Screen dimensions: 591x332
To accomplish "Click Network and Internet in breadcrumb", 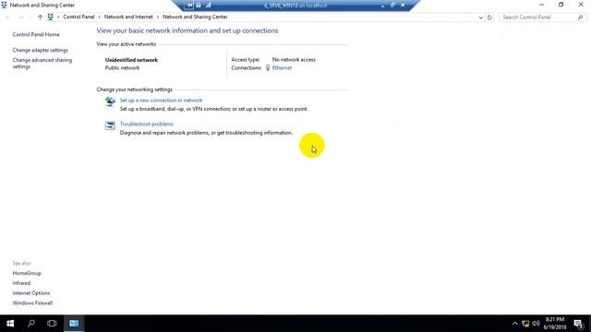I will (x=128, y=17).
